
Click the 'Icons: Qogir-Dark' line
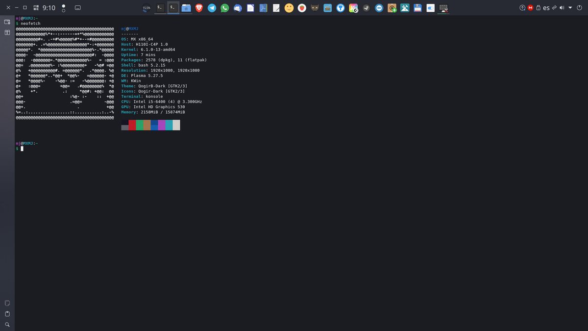pos(153,91)
